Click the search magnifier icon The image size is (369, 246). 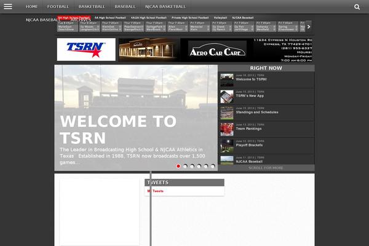point(357,7)
